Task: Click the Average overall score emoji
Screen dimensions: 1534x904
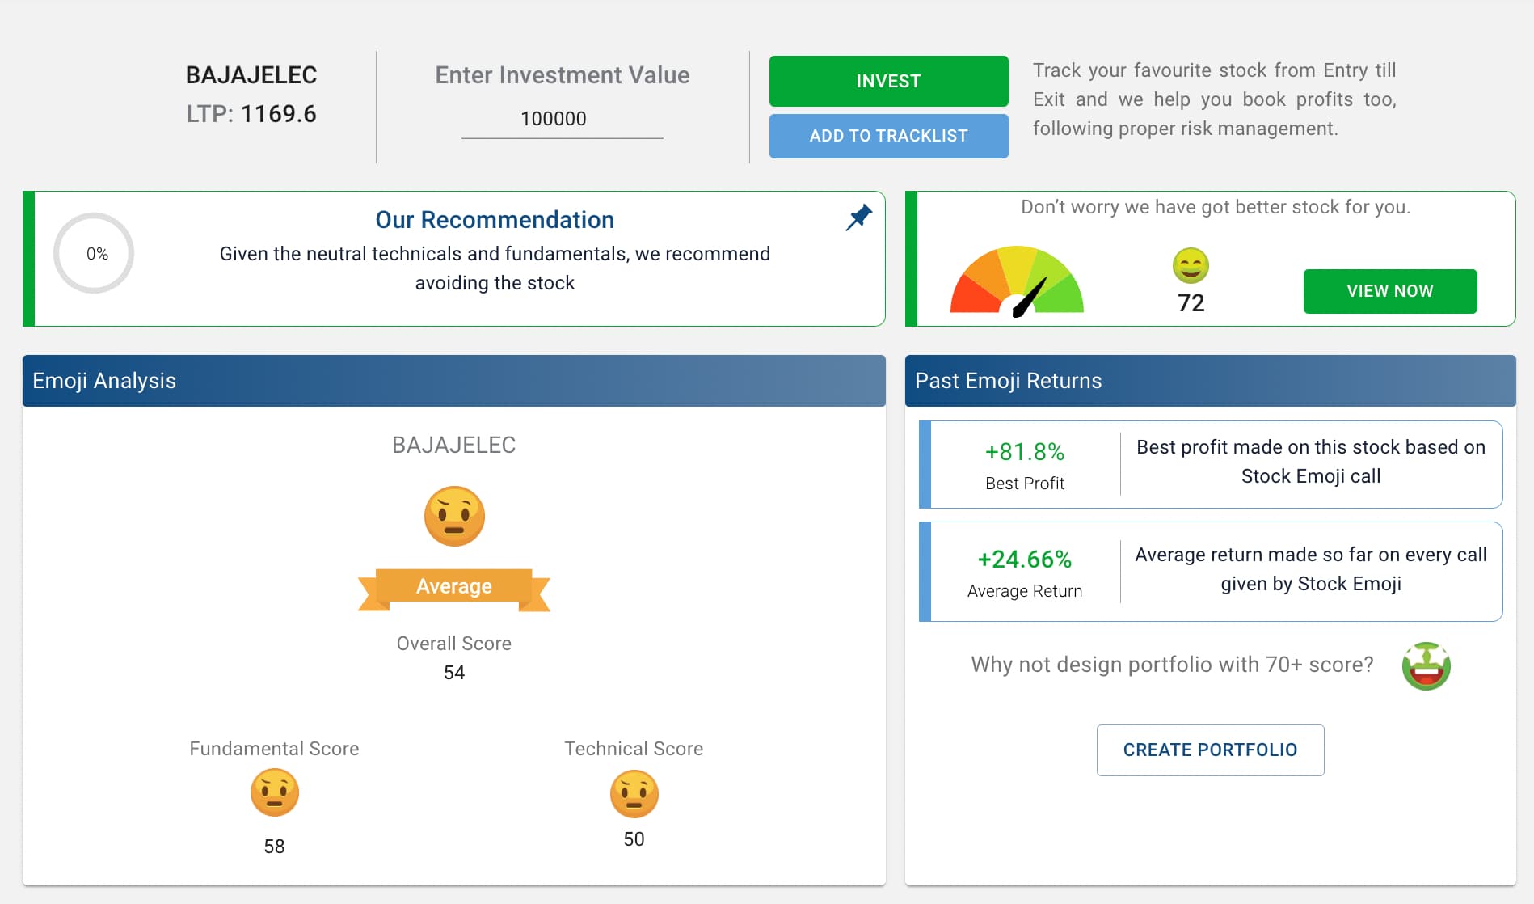Action: click(454, 516)
